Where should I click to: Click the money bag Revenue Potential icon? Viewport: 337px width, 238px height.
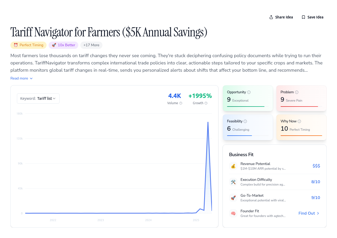233,166
